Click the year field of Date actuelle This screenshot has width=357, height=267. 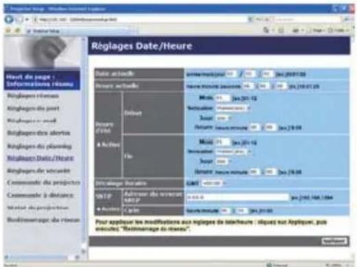tap(231, 74)
